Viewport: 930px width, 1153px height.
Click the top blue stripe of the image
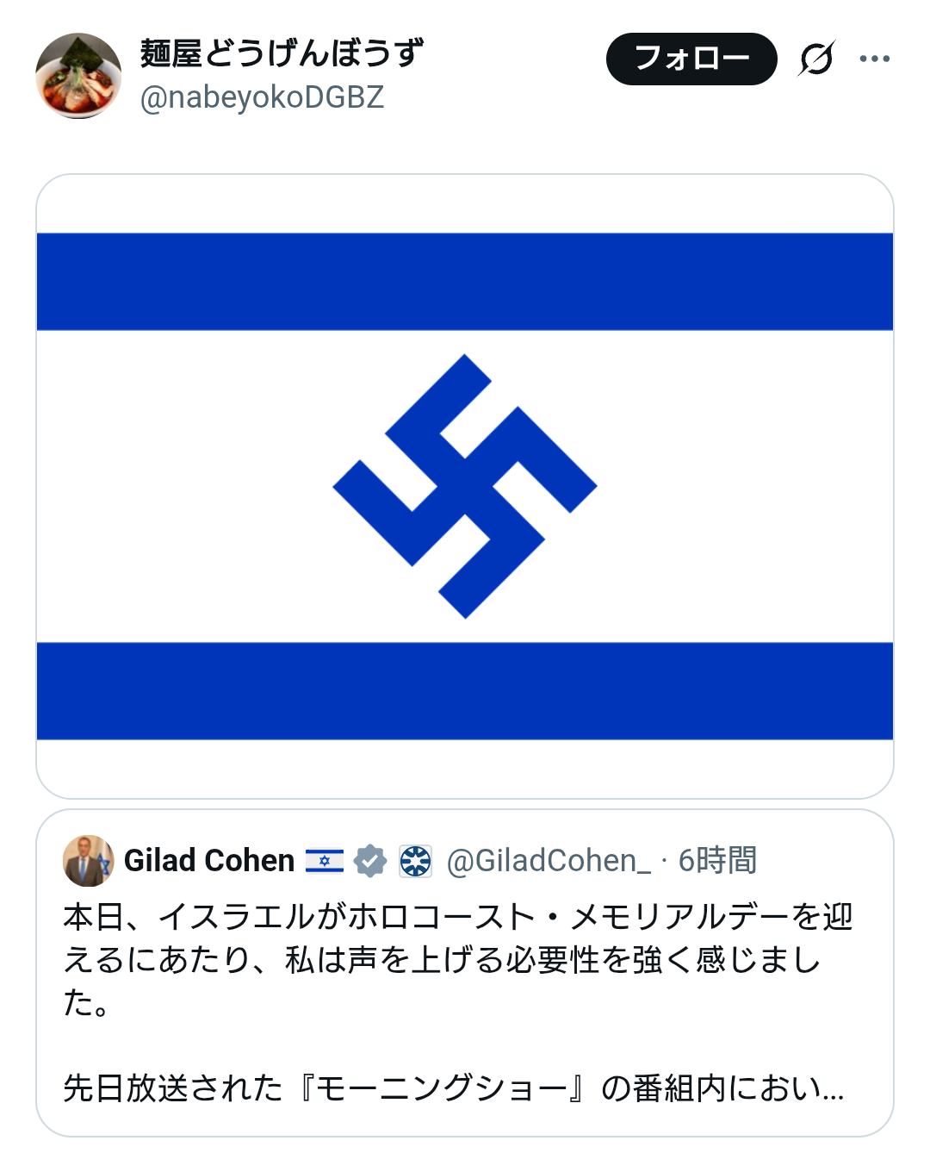[465, 282]
